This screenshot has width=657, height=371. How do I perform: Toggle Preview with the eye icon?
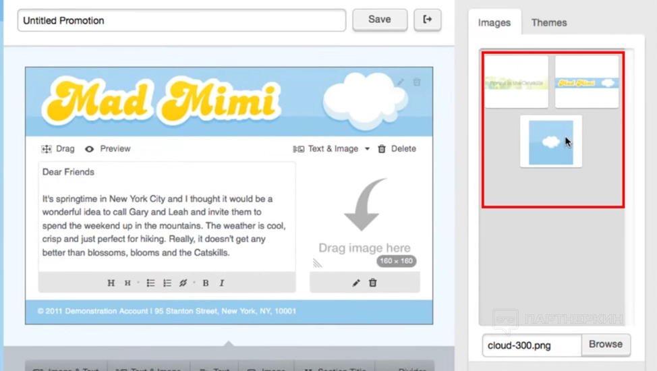pos(89,149)
